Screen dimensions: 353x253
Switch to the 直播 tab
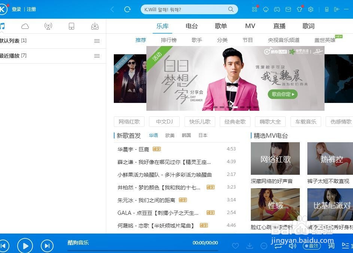[279, 26]
